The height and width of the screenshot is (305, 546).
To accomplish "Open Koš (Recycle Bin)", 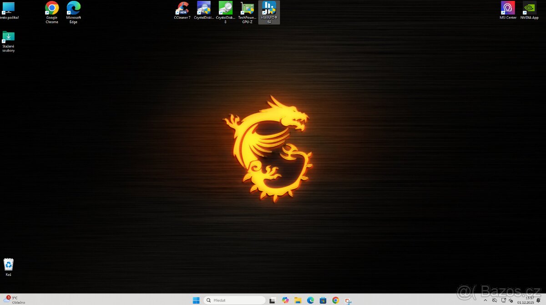I will [9, 265].
